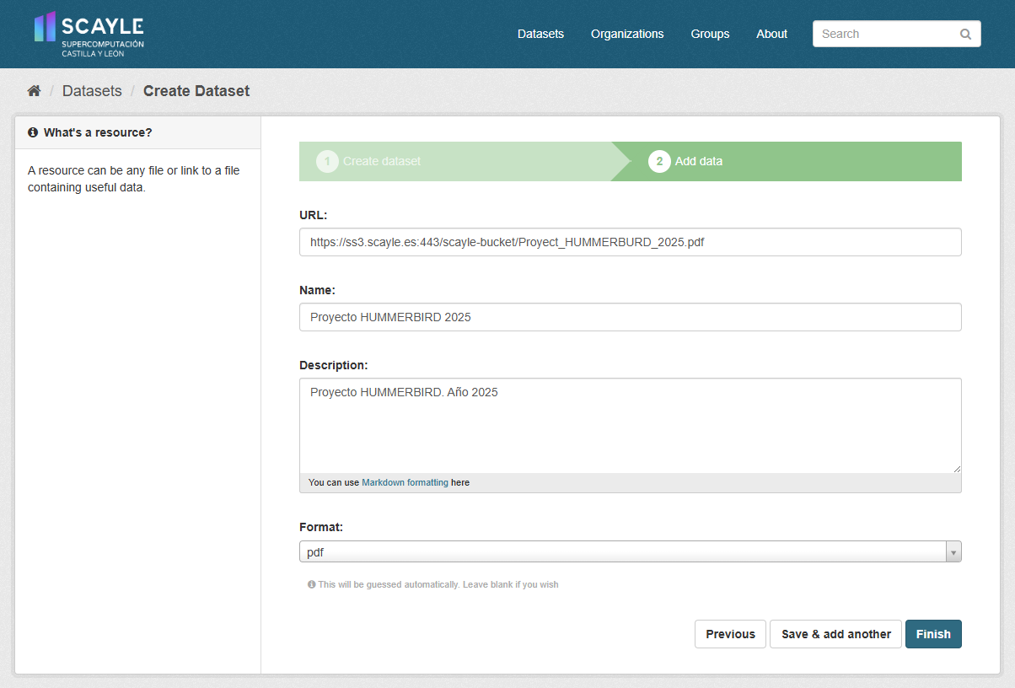Click the Description textarea resize handle
1015x688 pixels.
tap(957, 468)
